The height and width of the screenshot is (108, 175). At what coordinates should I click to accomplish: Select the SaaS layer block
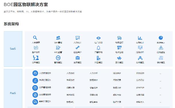pos(13,49)
